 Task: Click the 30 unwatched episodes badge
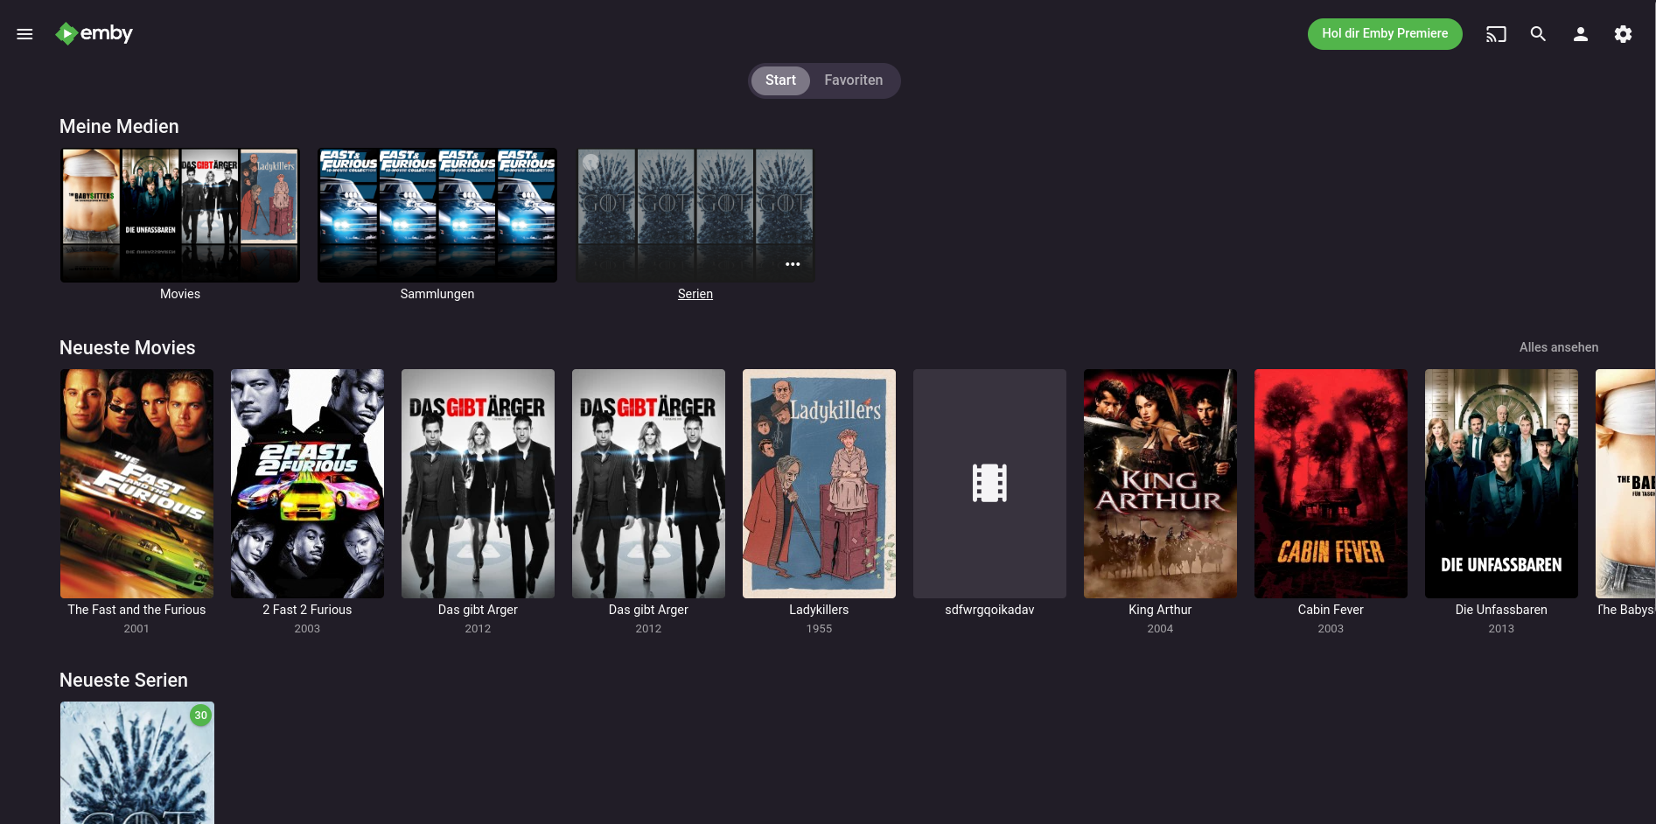201,716
